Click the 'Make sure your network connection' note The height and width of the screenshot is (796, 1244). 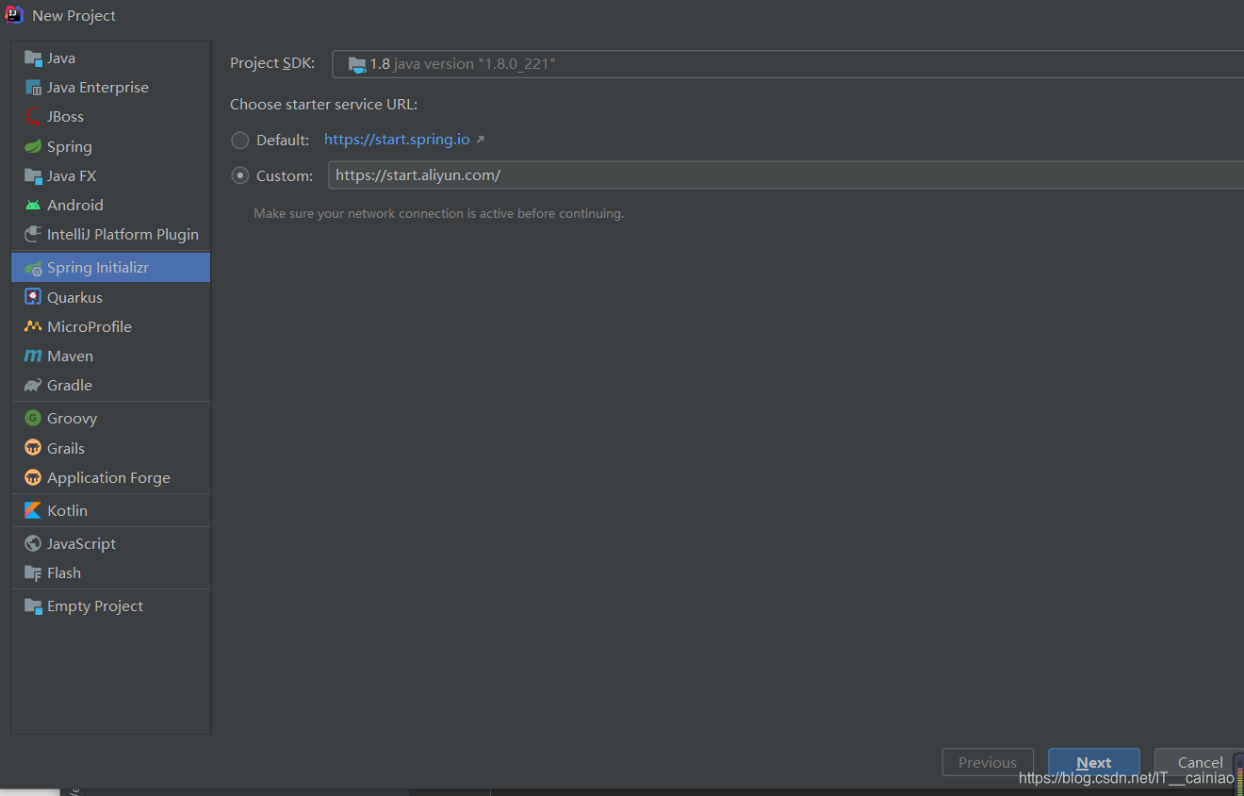pos(439,214)
